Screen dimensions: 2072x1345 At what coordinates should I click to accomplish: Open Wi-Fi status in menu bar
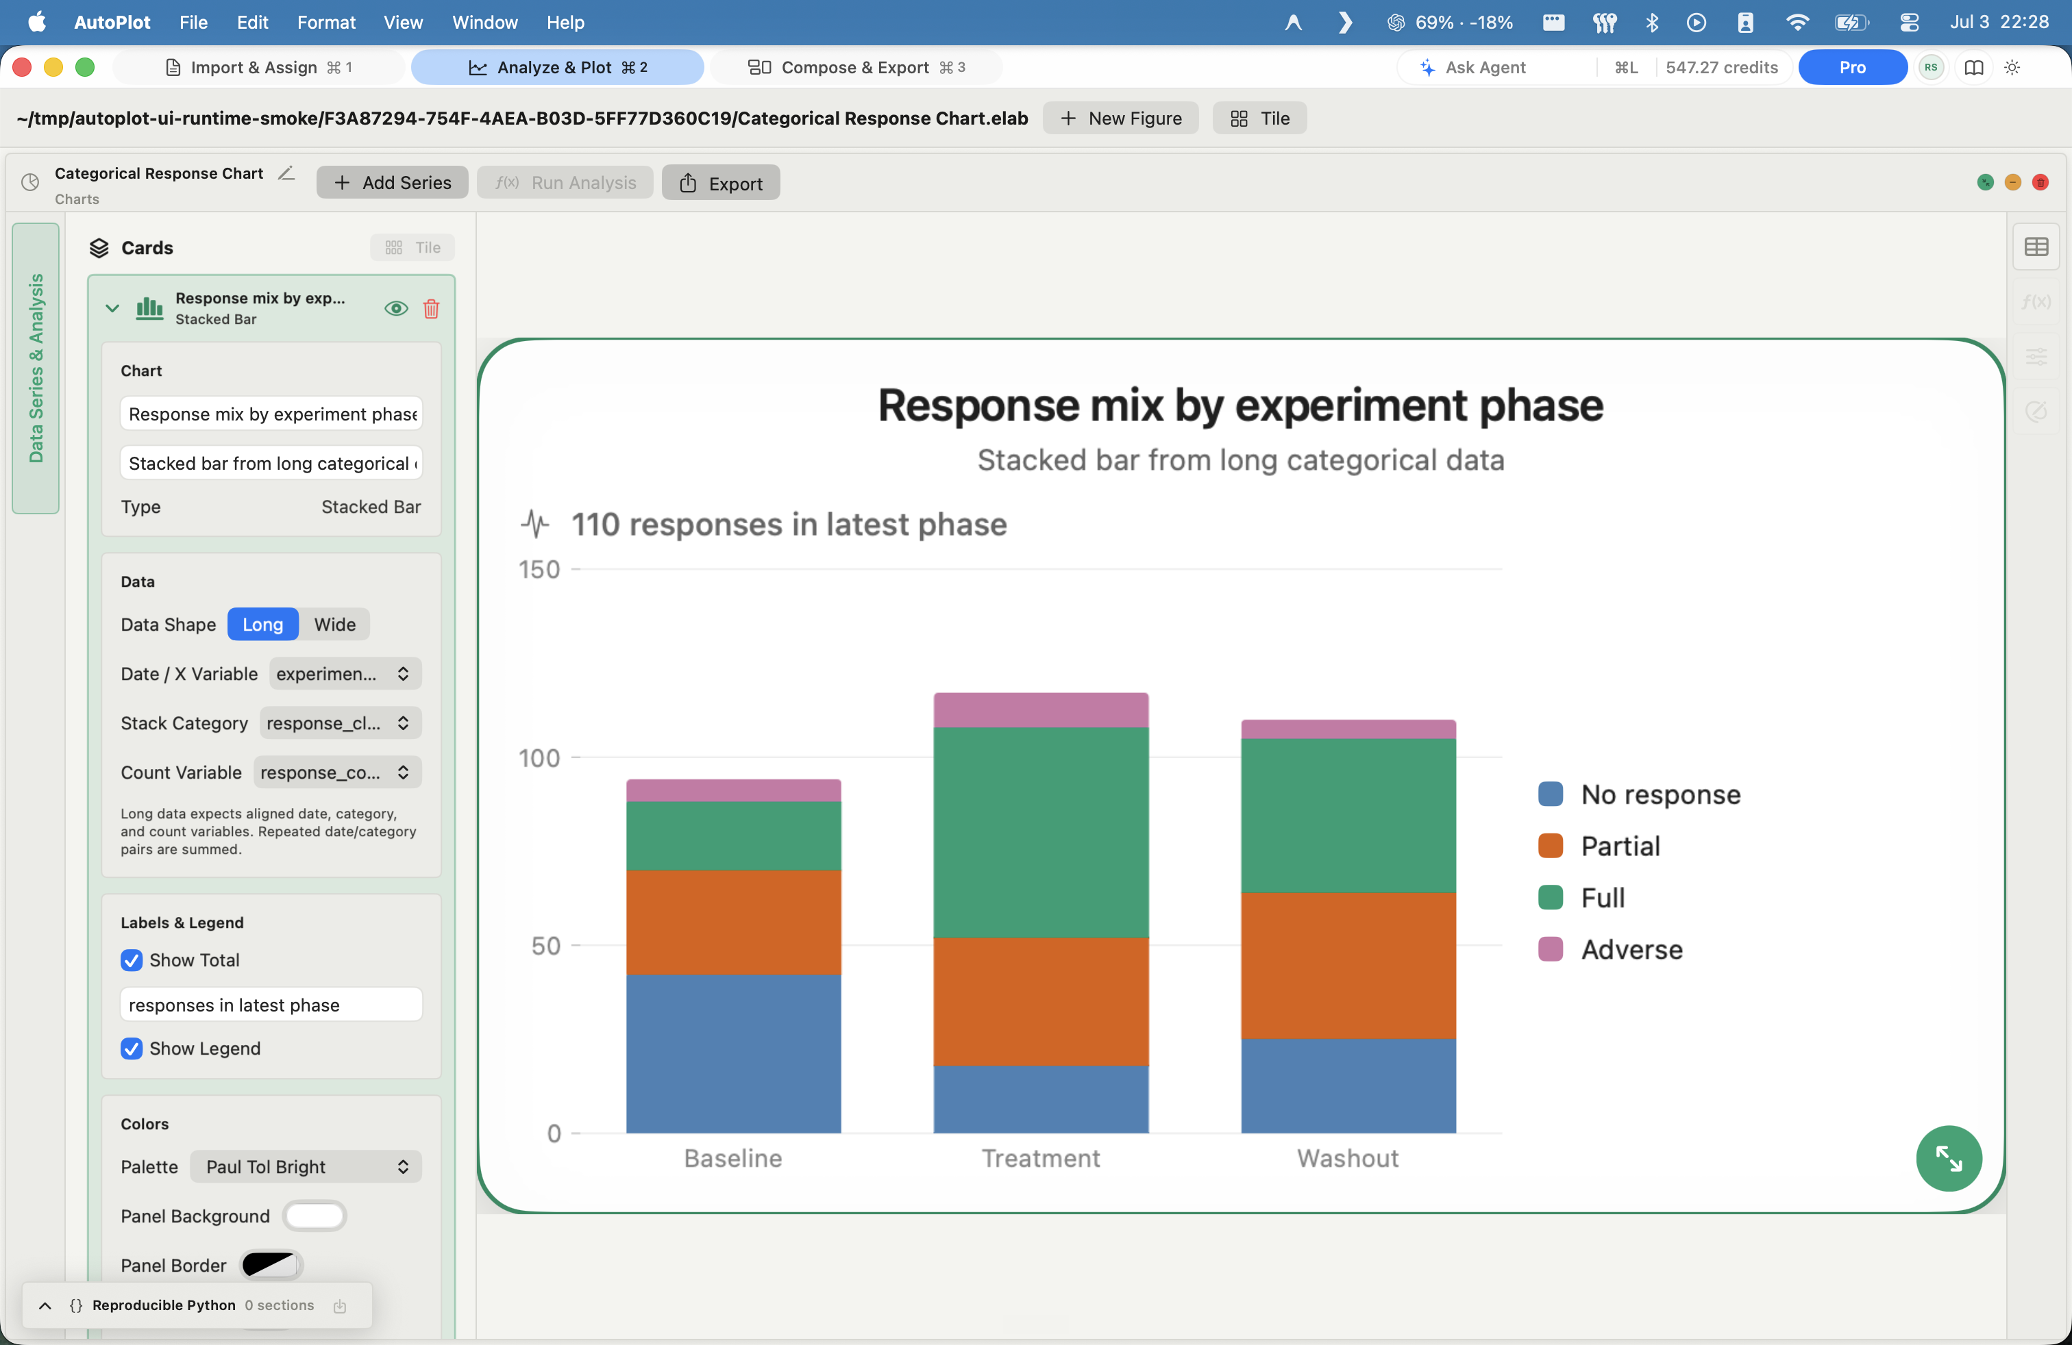[1797, 22]
